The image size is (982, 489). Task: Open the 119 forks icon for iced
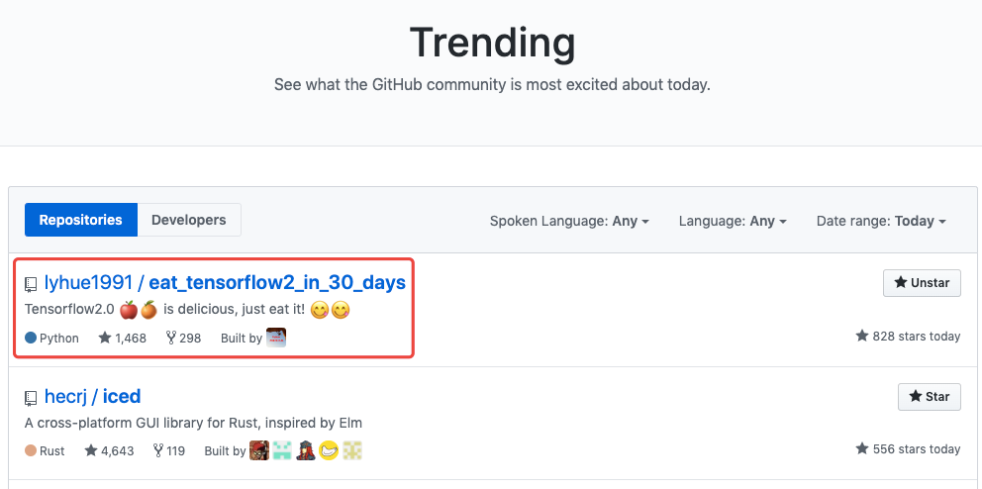click(158, 451)
